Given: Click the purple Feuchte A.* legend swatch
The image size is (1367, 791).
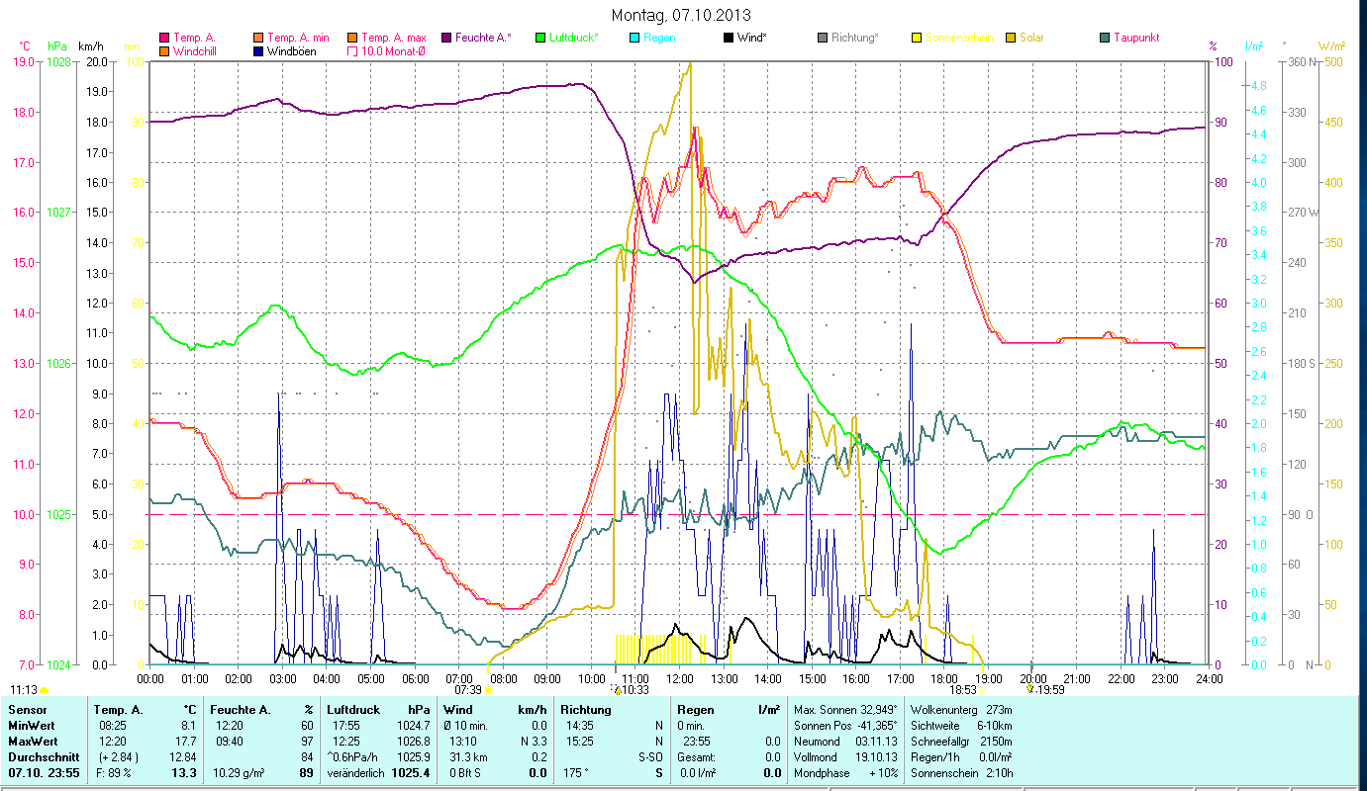Looking at the screenshot, I should [x=445, y=38].
